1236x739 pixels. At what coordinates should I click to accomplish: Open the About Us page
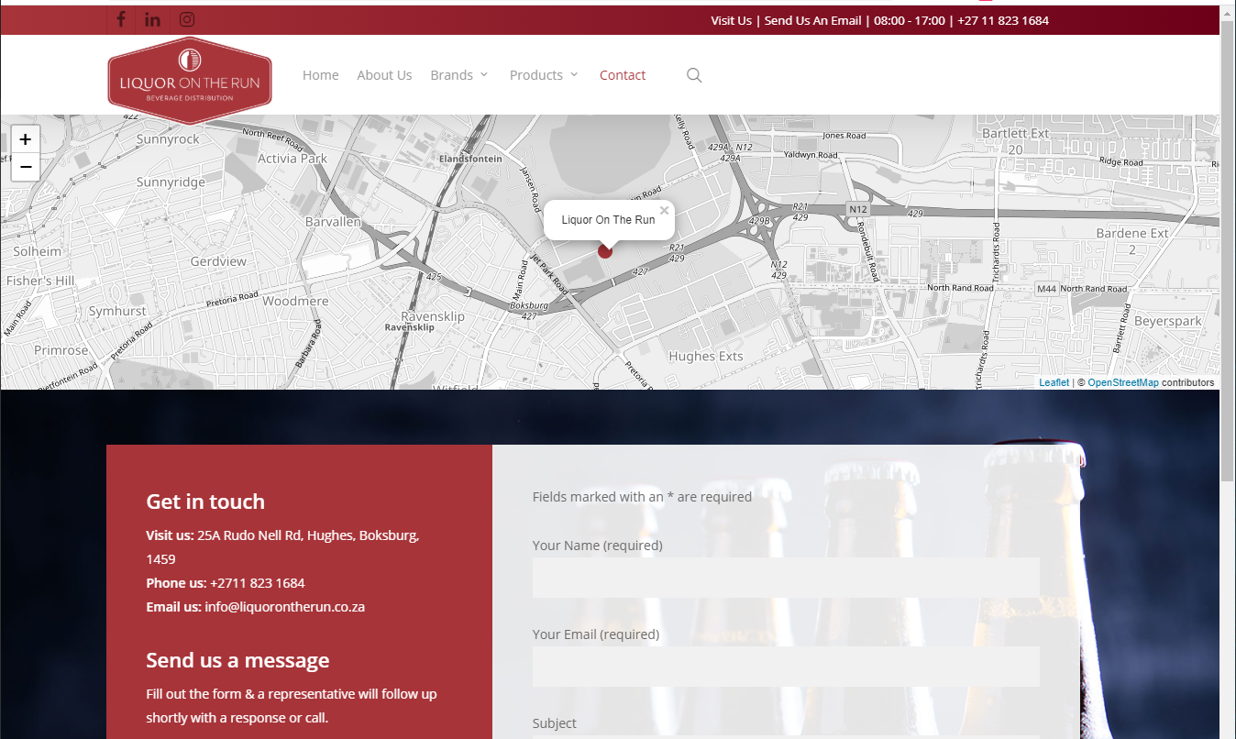point(384,75)
